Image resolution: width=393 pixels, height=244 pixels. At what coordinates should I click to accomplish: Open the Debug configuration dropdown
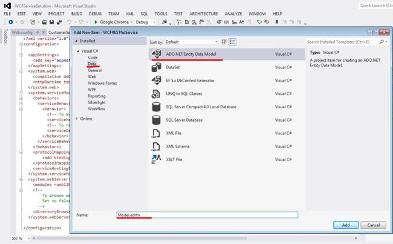click(146, 22)
